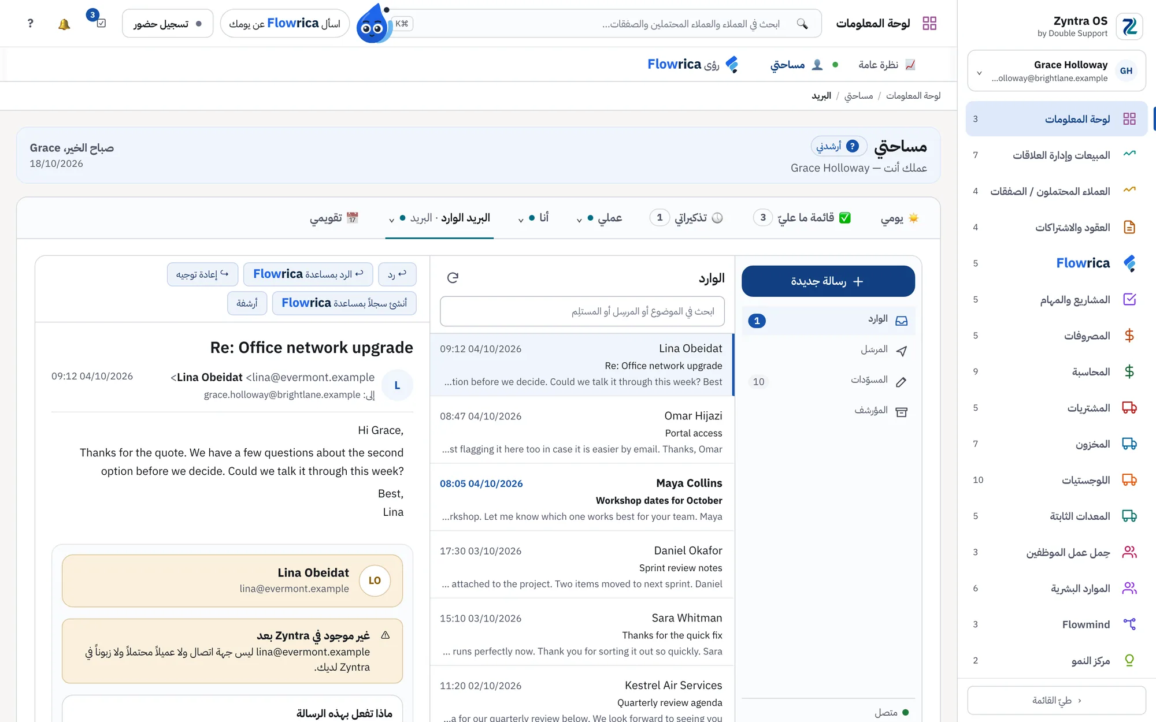Image resolution: width=1156 pixels, height=722 pixels.
Task: Open المصروفات sidebar item
Action: coord(1057,336)
